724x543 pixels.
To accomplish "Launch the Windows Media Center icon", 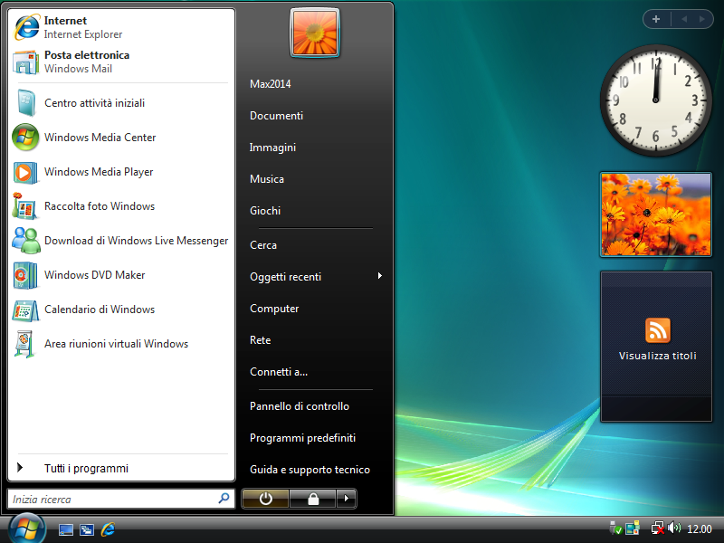I will pos(25,138).
